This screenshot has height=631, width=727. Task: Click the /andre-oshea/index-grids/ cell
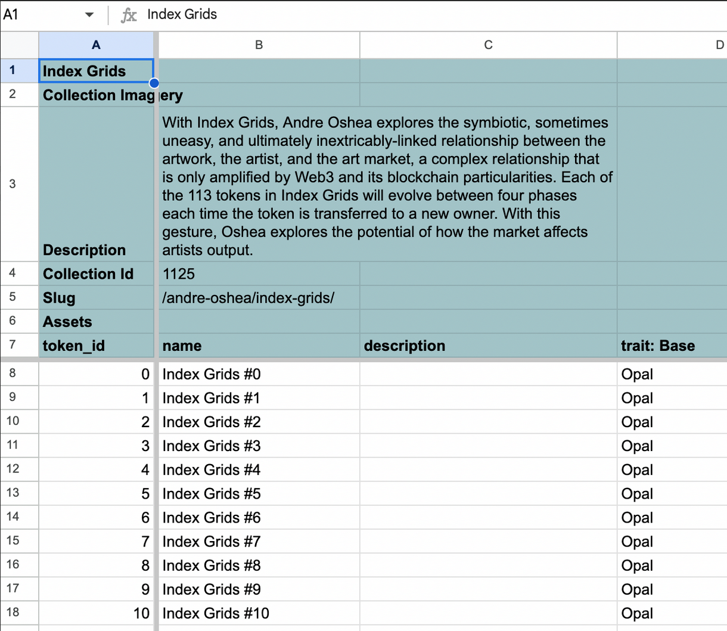click(259, 297)
